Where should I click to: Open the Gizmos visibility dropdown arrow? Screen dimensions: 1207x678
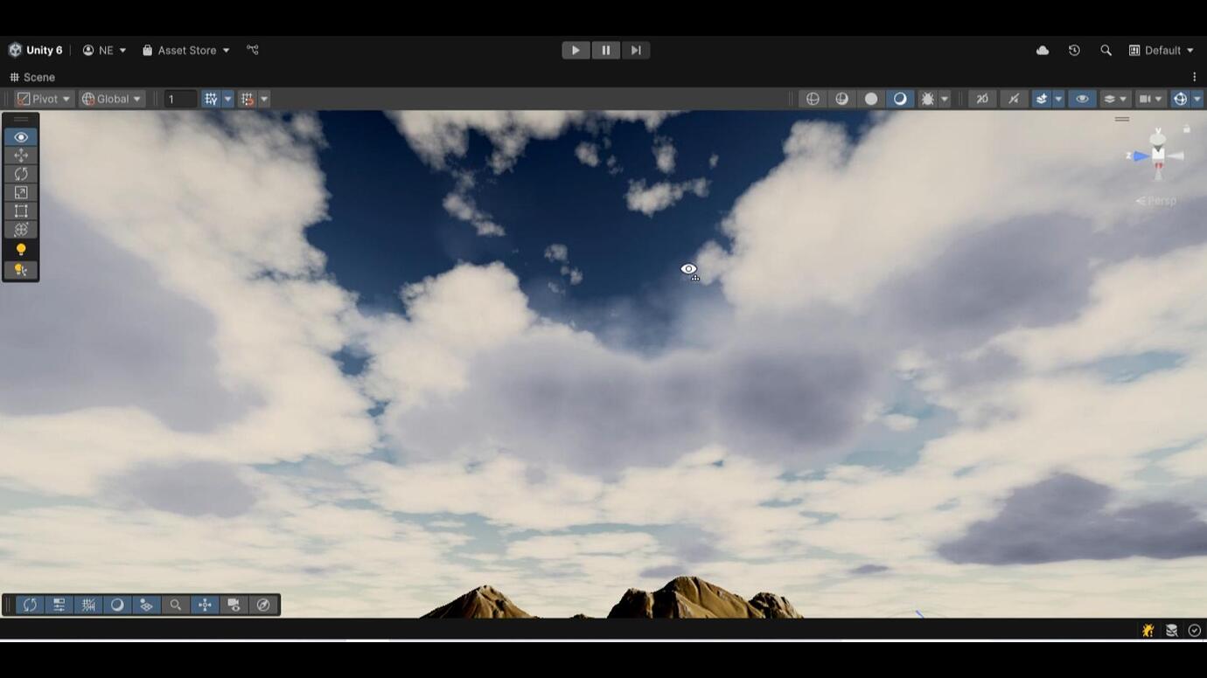coord(1198,98)
